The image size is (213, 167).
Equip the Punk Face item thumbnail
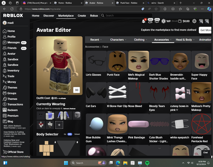point(118,62)
